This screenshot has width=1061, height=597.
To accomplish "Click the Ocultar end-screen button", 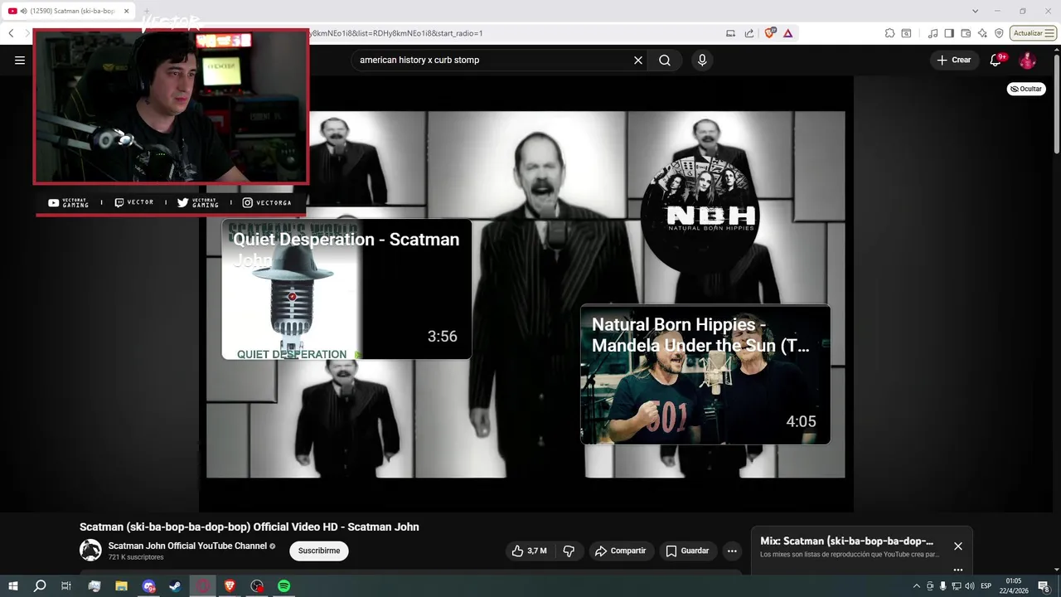I will coord(1026,89).
